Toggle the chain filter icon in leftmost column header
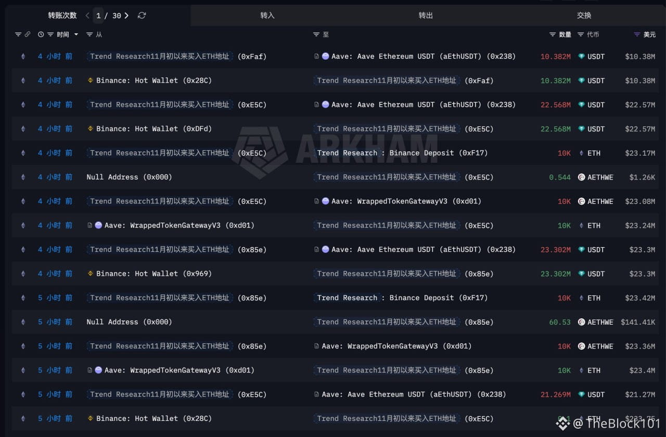This screenshot has height=437, width=666. pos(17,34)
